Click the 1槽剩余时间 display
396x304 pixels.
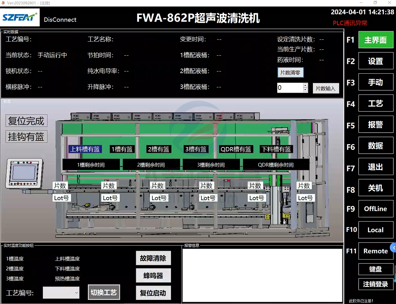pos(91,165)
